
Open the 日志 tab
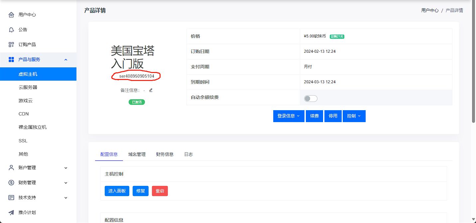point(188,154)
